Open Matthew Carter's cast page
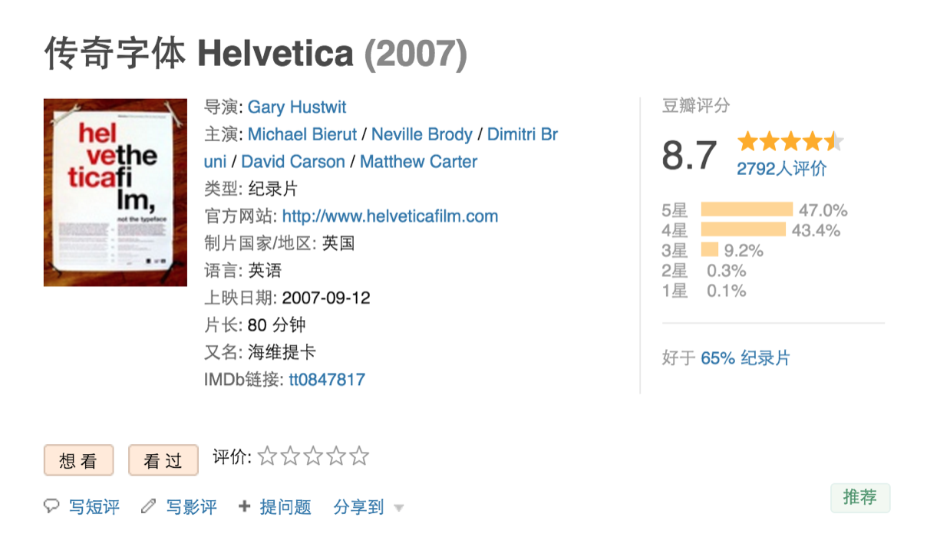The height and width of the screenshot is (560, 950). click(418, 162)
